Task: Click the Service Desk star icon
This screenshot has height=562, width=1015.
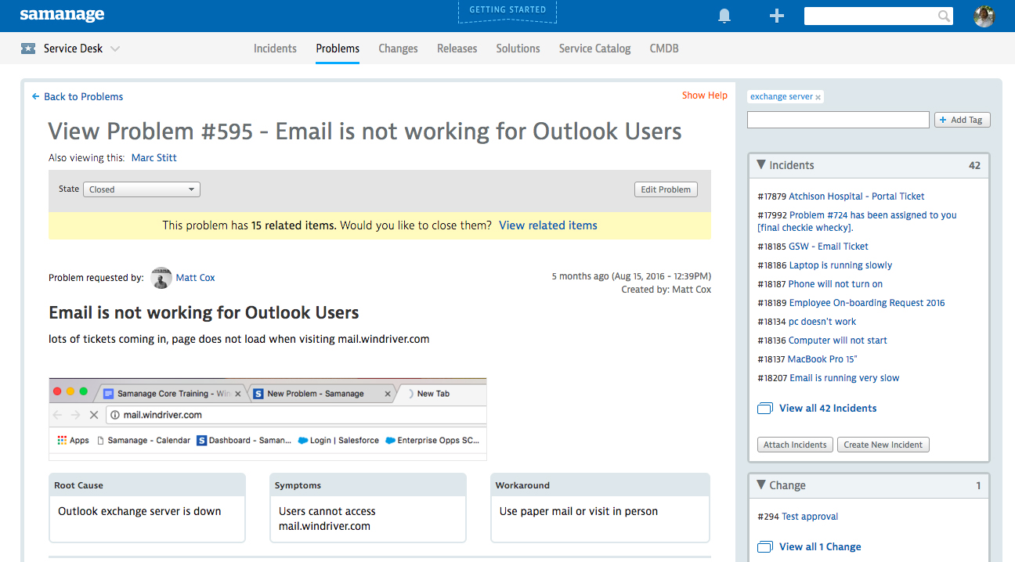Action: 28,49
